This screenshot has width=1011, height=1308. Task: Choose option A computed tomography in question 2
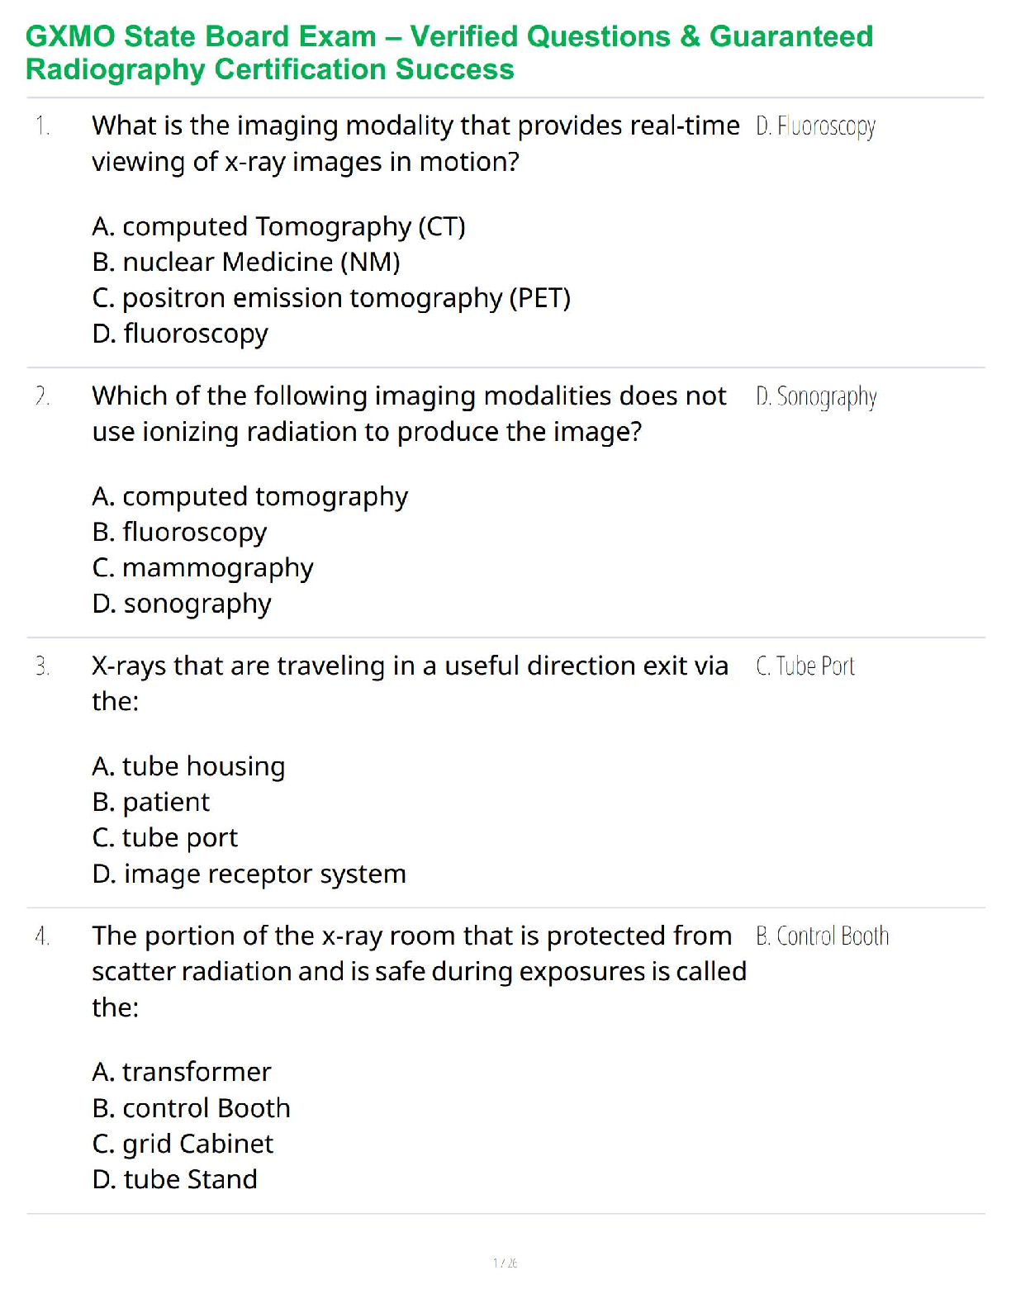(x=249, y=496)
